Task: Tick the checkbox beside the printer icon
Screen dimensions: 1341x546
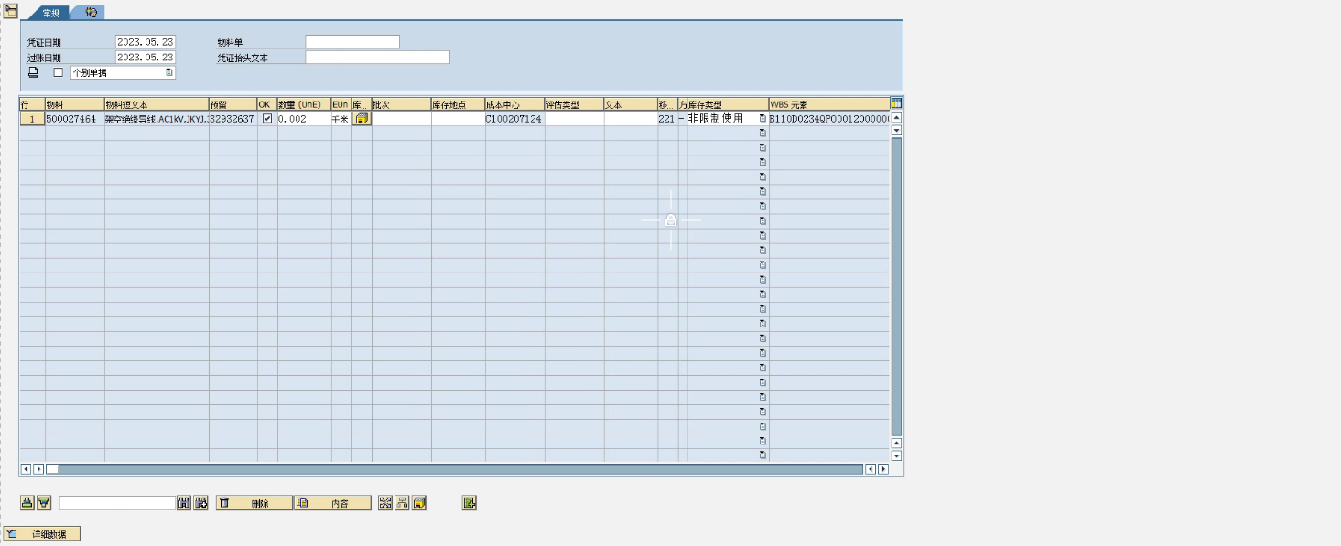Action: [59, 72]
